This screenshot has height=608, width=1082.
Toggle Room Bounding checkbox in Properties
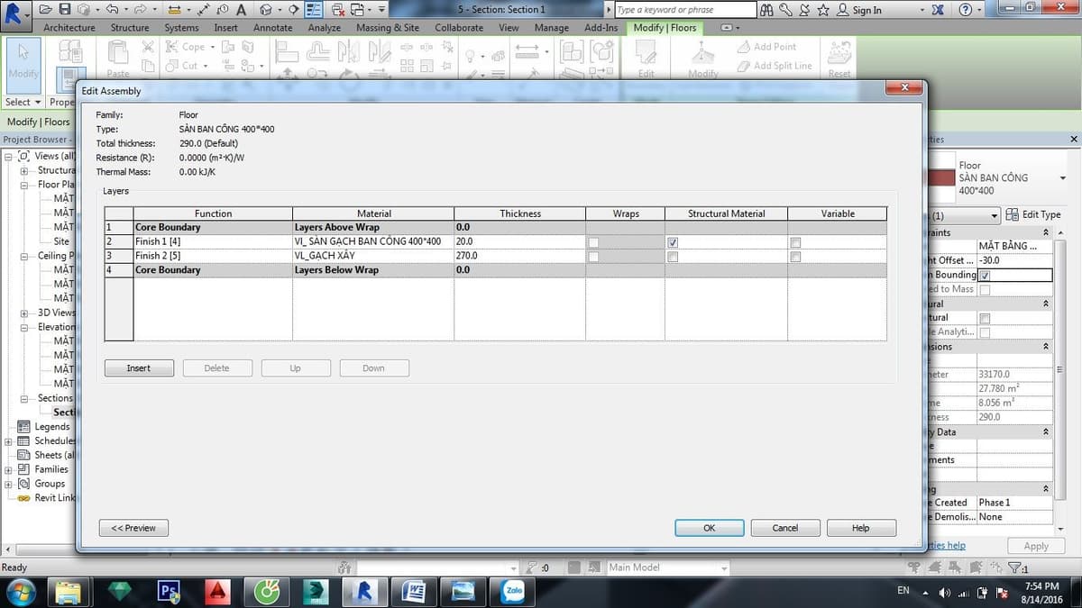click(x=985, y=275)
